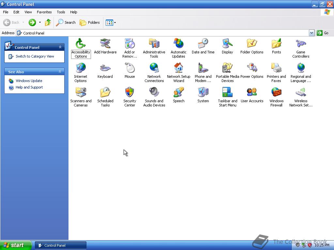Expand the Address bar dropdown arrow

click(311, 33)
